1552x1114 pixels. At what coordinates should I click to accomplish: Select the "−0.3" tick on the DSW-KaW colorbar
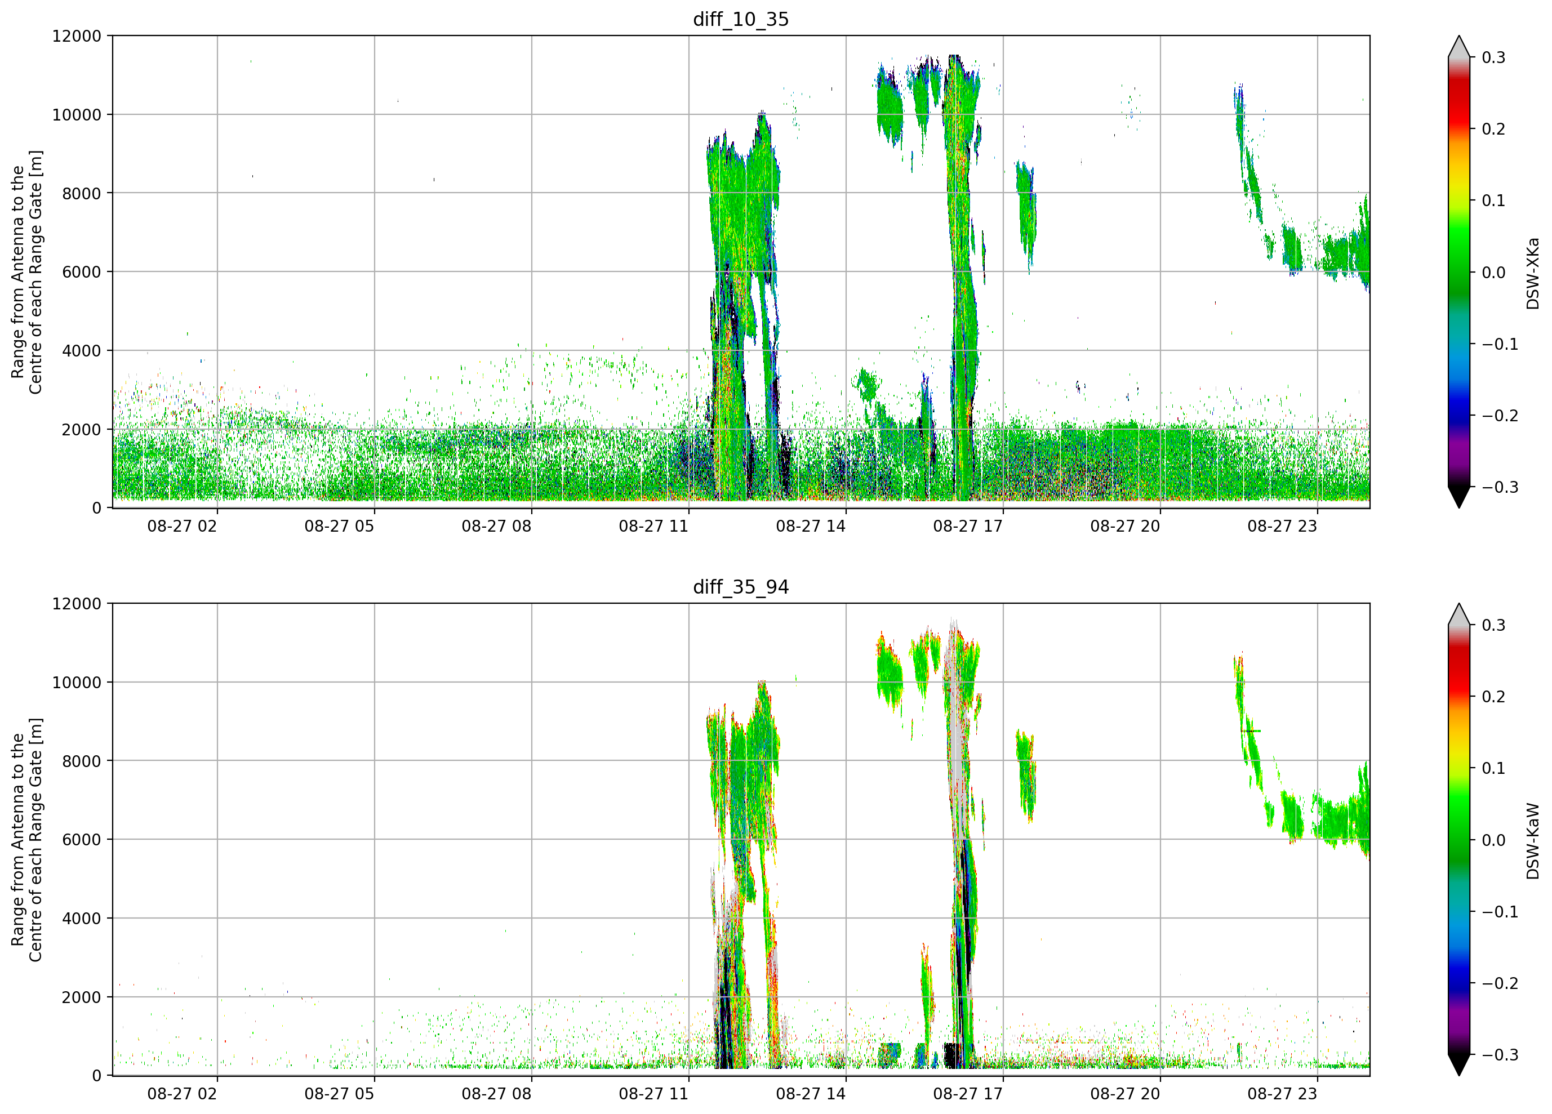(1500, 1055)
